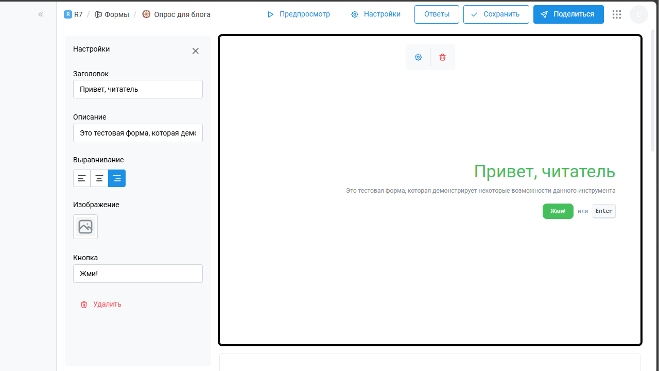Open the R7 breadcrumb link
659x371 pixels.
(73, 14)
